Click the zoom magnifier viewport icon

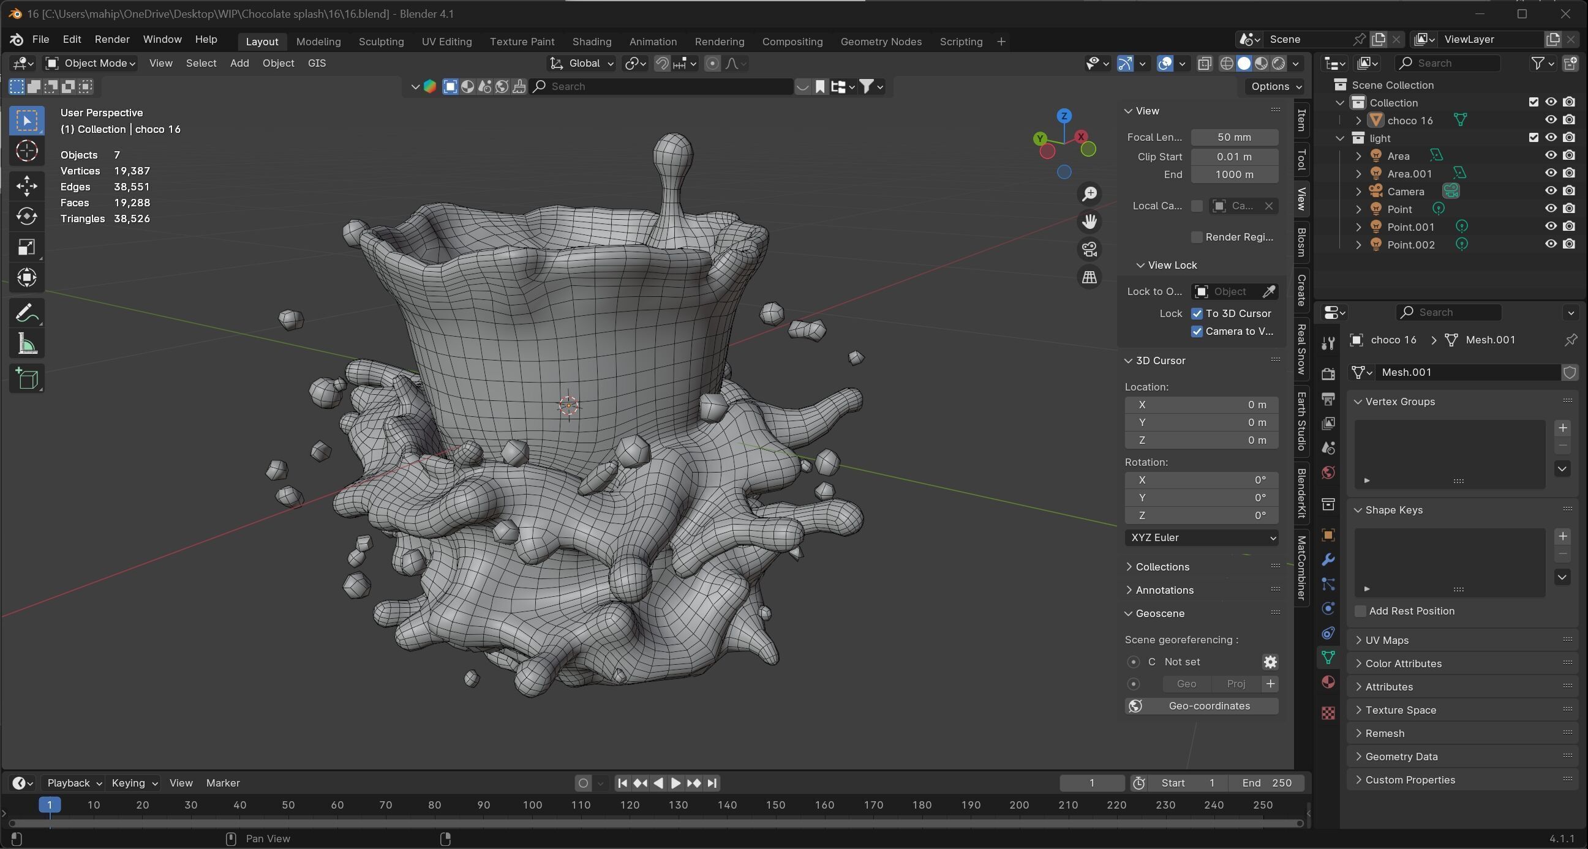pos(1089,193)
